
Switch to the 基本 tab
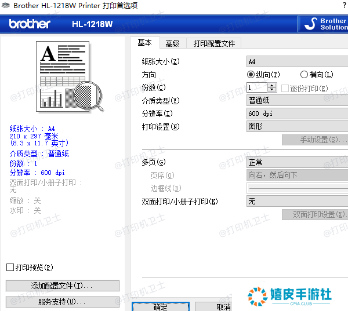click(x=144, y=42)
